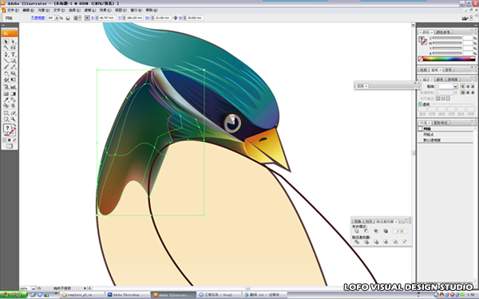Open the opacity dropdown arrow in control bar
Screen dimensions: 479x299
pyautogui.click(x=57, y=18)
